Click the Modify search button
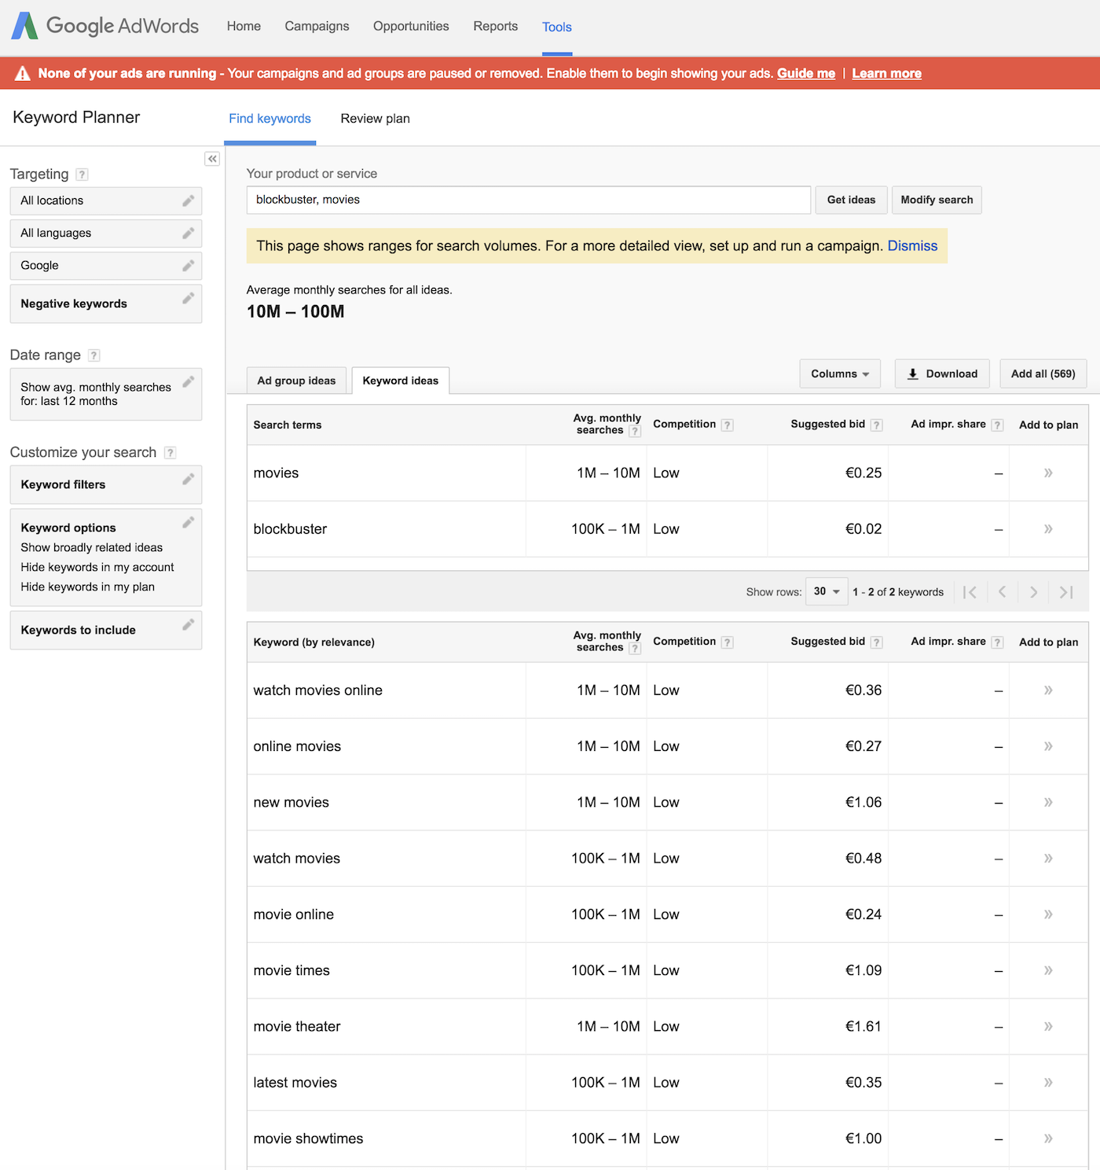 pos(937,200)
